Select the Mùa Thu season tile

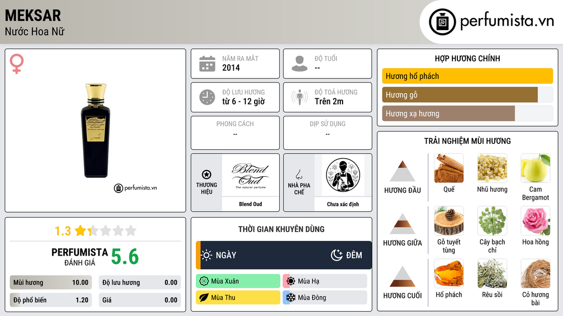pos(238,297)
